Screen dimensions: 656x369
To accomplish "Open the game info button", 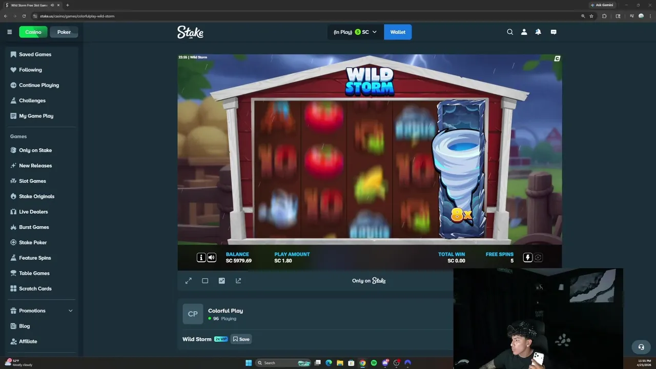I will [x=201, y=257].
